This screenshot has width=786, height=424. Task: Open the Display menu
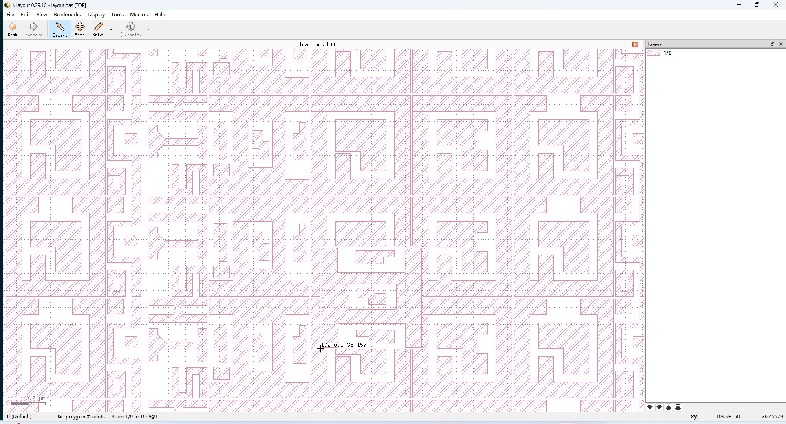pos(96,15)
